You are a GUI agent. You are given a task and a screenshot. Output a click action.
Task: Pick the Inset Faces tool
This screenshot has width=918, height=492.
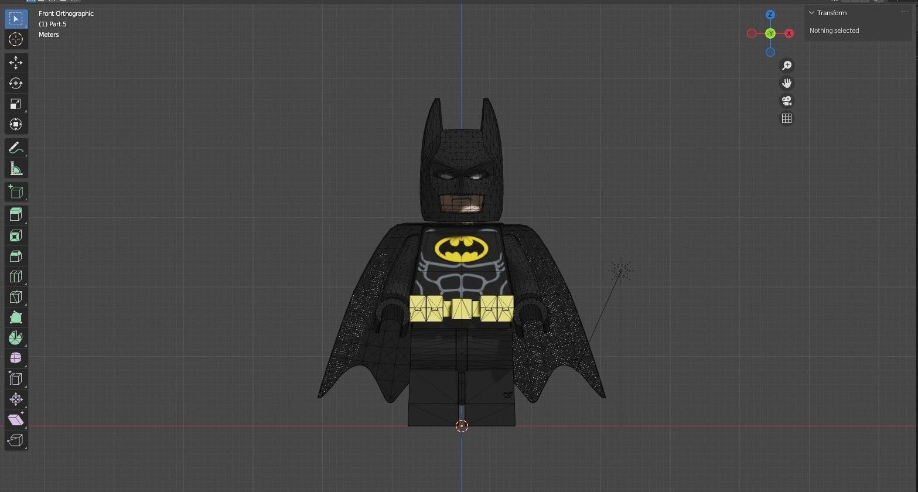tap(16, 235)
